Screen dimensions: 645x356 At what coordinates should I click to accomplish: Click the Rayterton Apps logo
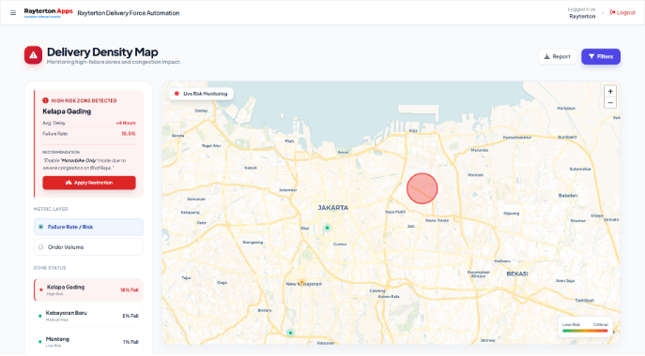click(x=48, y=12)
